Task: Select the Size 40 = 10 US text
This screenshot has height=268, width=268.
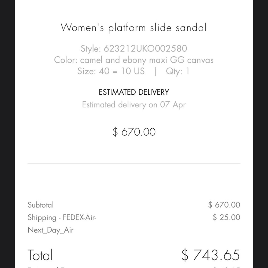Action: (111, 71)
